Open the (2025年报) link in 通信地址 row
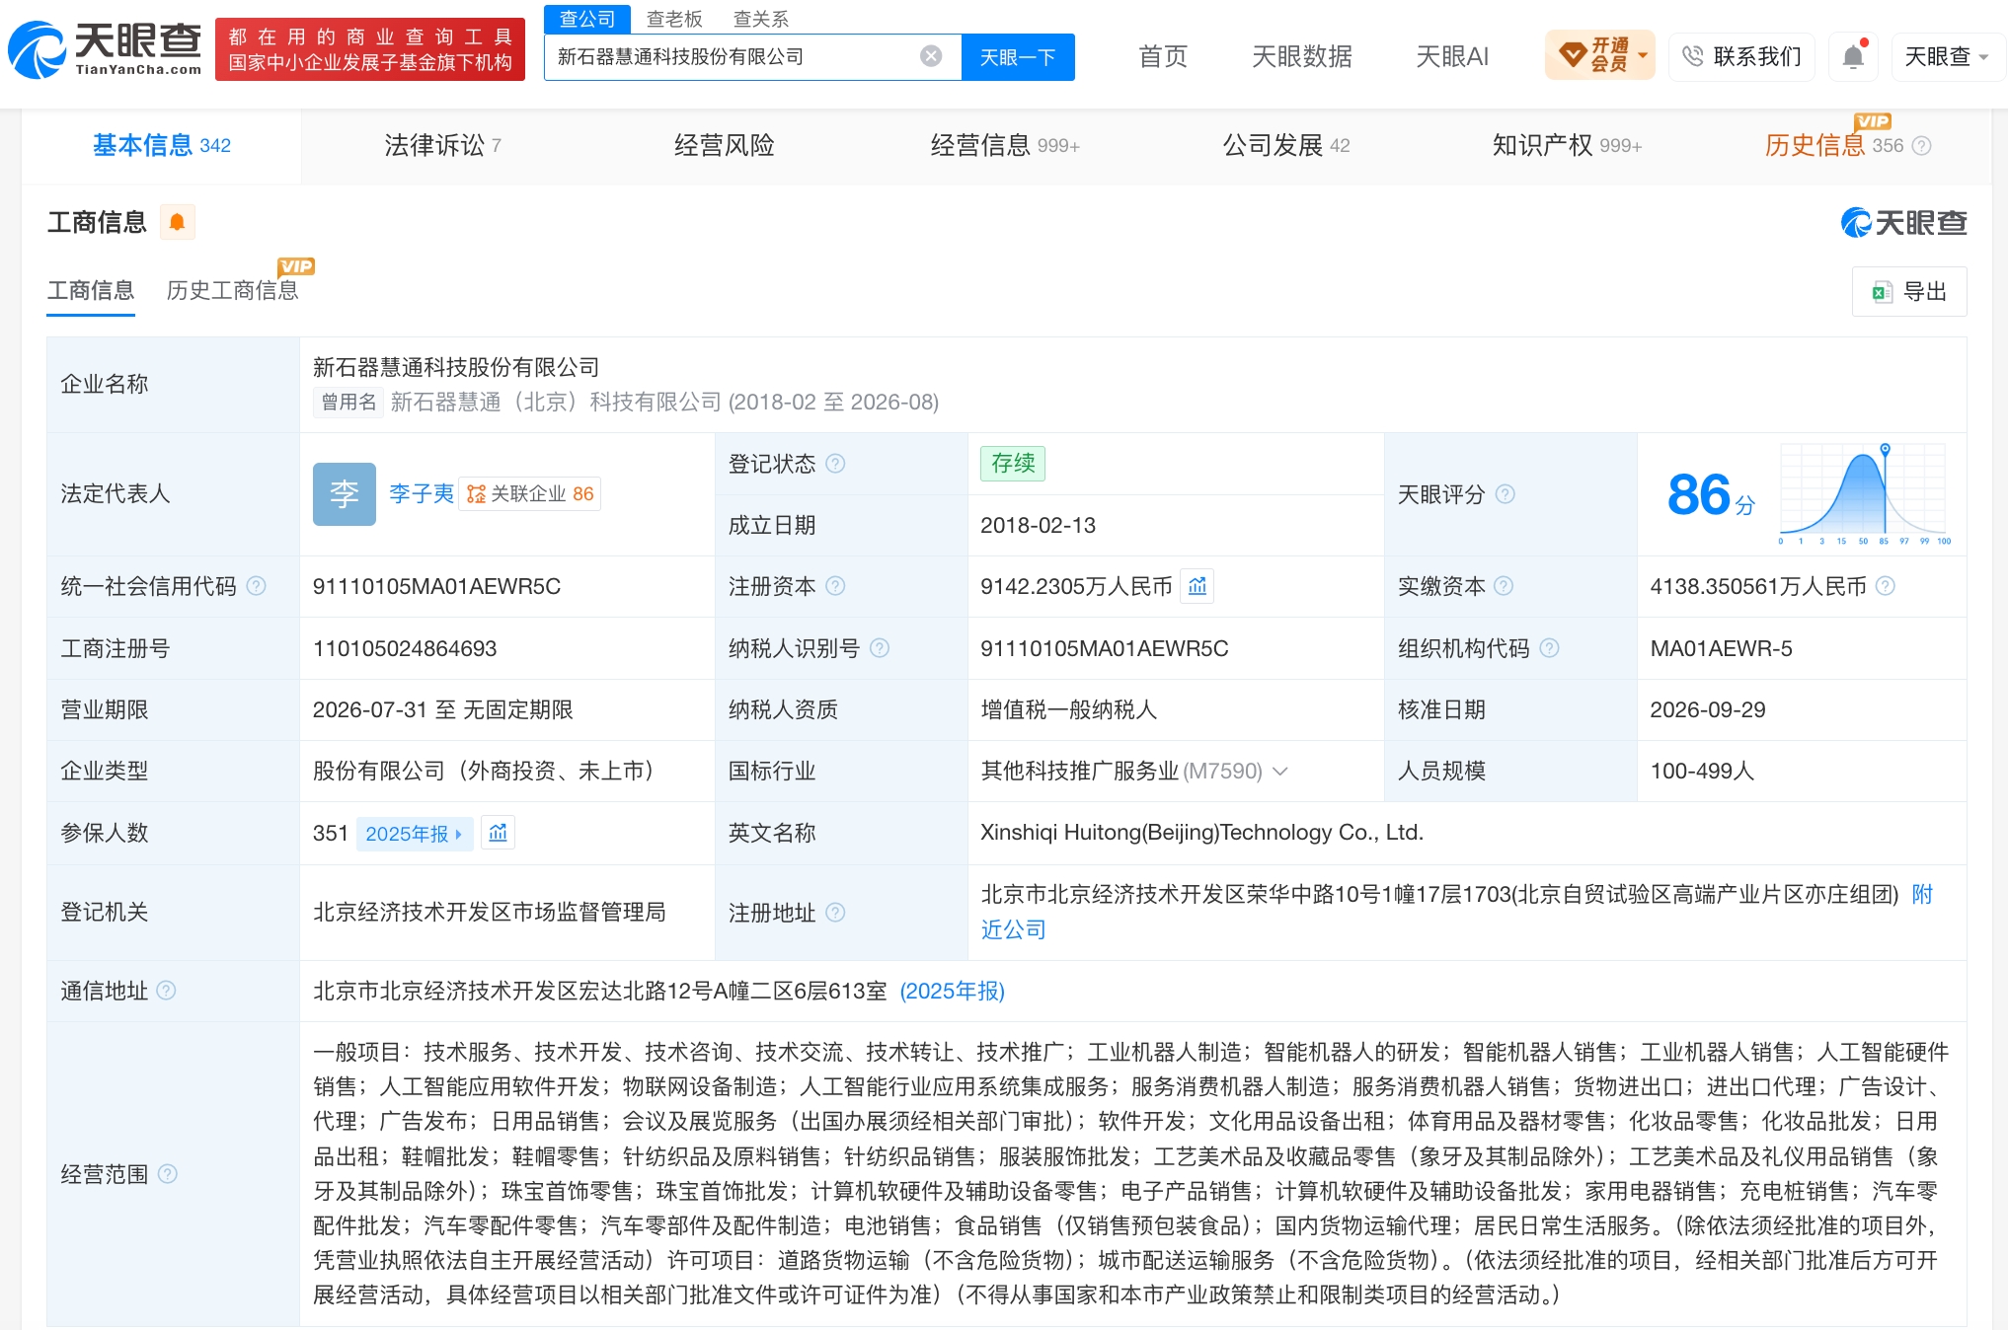This screenshot has width=2008, height=1330. point(952,991)
